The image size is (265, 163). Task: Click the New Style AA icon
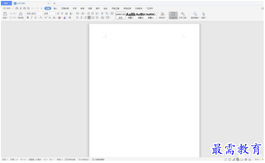click(x=163, y=14)
